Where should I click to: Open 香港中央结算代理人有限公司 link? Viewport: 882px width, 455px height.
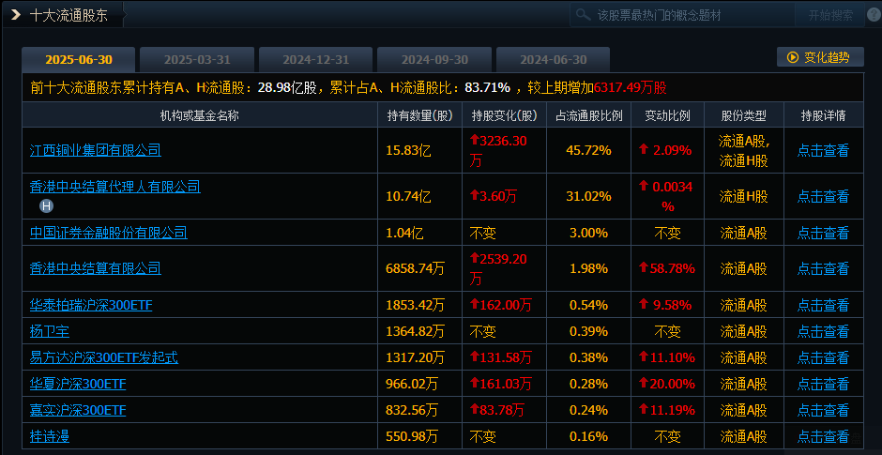[115, 187]
